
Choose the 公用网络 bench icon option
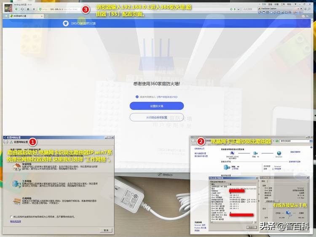pos(17,201)
